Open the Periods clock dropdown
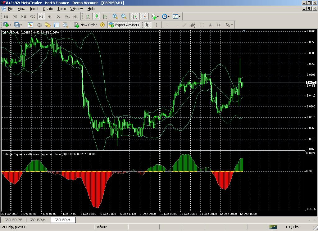Viewport: 318px width, 231px height. coord(166,17)
